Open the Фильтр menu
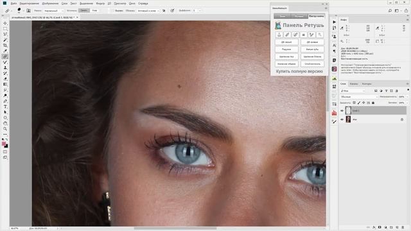This screenshot has height=231, width=411. tap(100, 3)
